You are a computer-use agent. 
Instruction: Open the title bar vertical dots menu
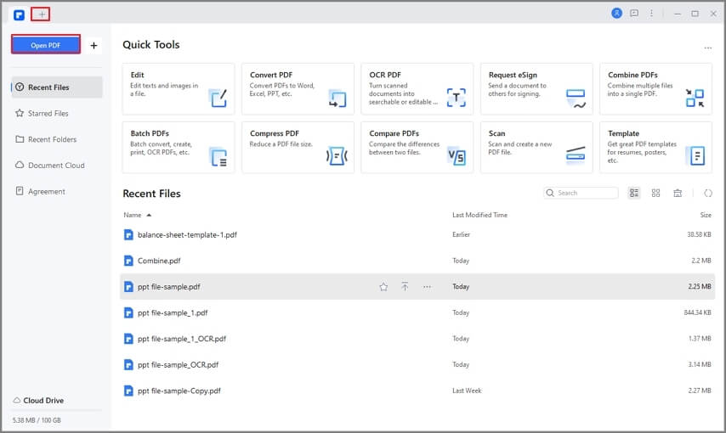651,14
